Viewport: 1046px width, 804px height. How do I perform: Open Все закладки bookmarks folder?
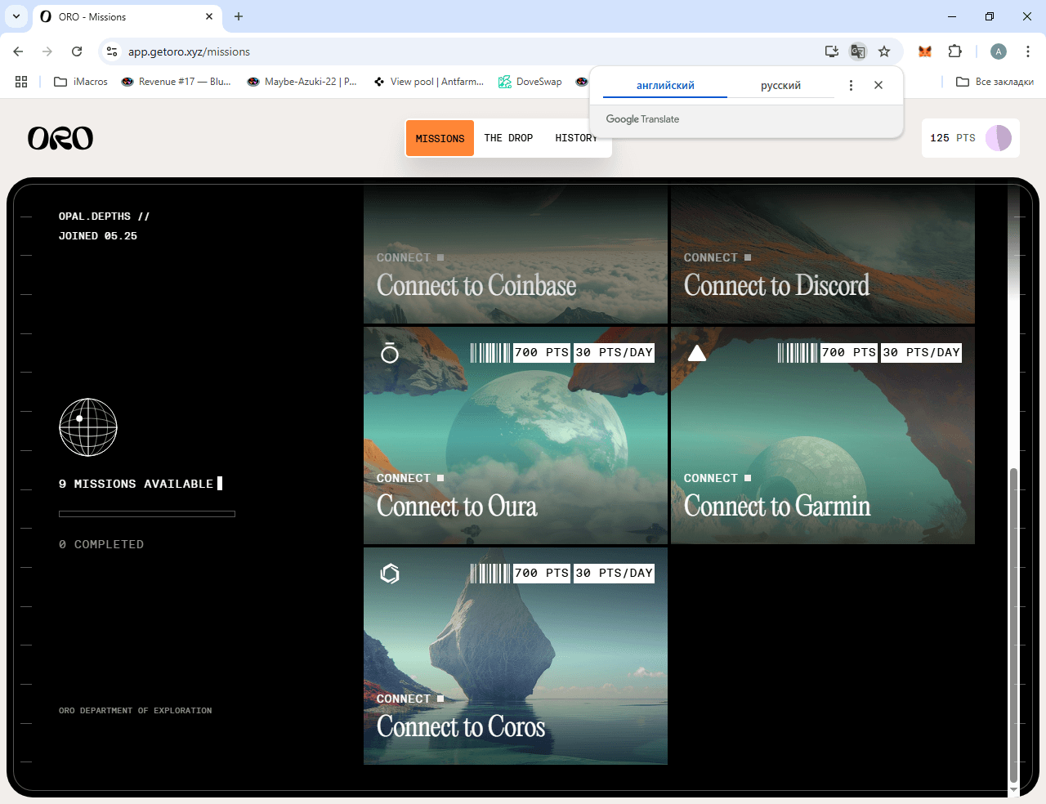995,82
